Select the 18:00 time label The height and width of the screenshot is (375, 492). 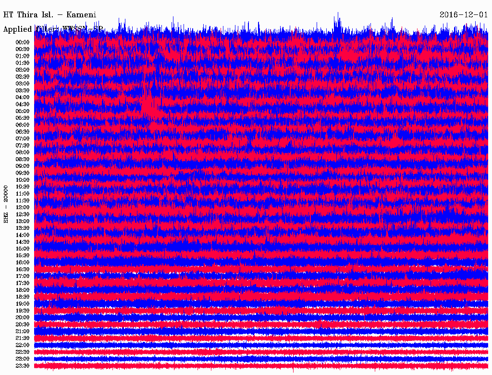click(x=23, y=290)
